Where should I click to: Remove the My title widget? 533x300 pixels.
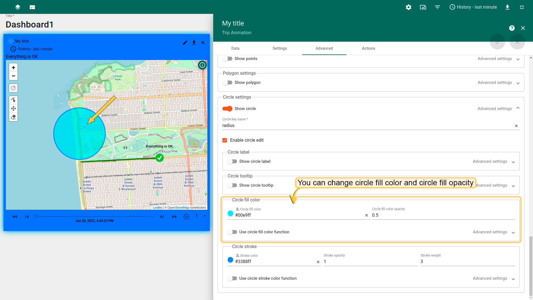203,42
